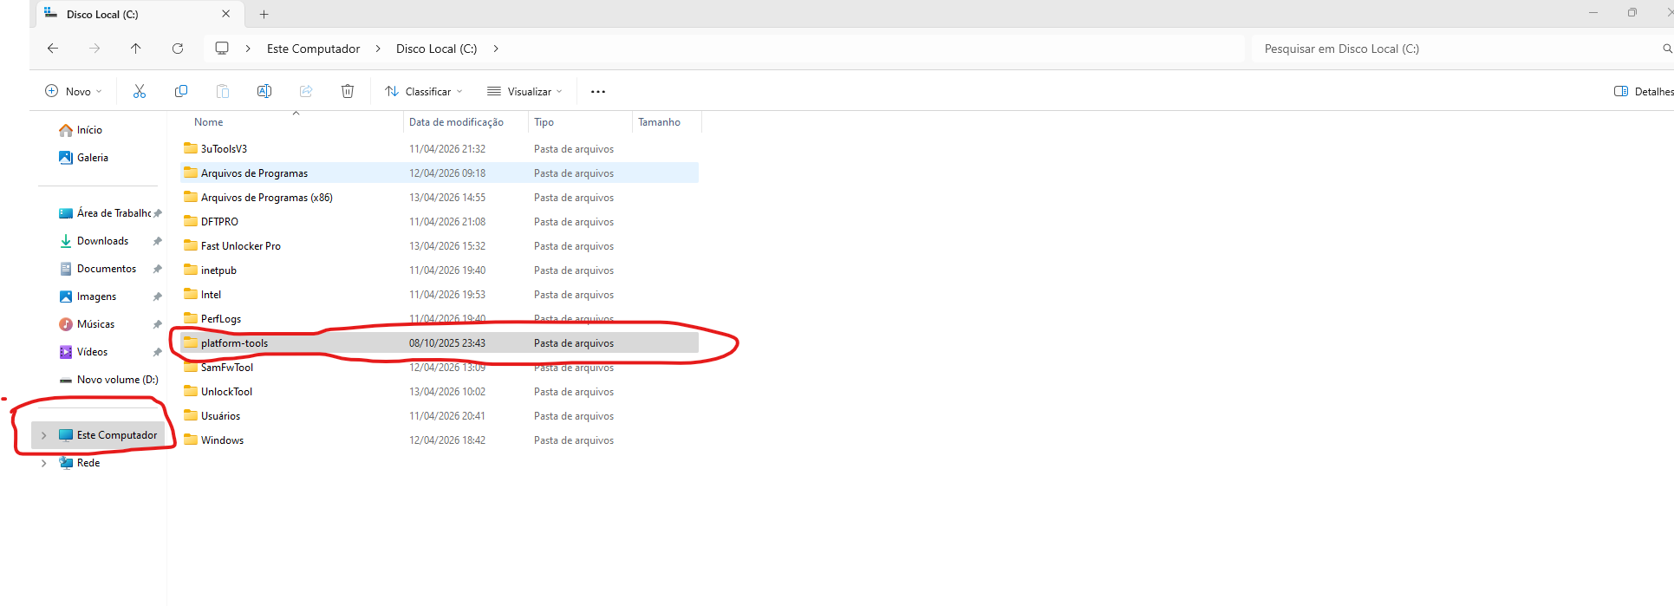Click the Rename icon in toolbar

[x=264, y=91]
